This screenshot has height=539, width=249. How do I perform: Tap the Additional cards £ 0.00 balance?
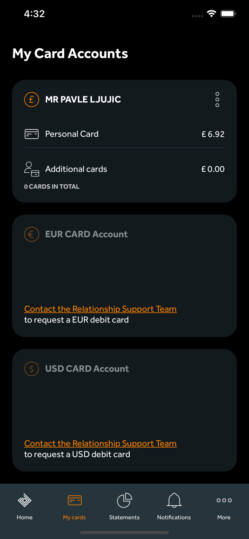213,169
